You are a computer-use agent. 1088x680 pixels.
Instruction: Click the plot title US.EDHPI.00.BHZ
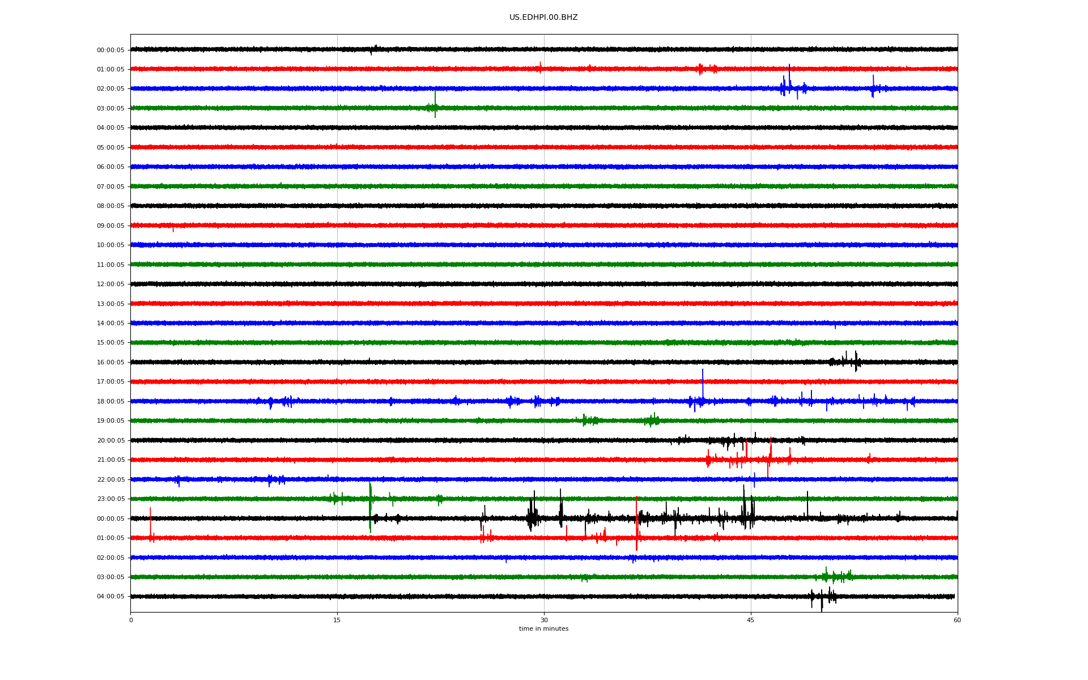pyautogui.click(x=543, y=18)
